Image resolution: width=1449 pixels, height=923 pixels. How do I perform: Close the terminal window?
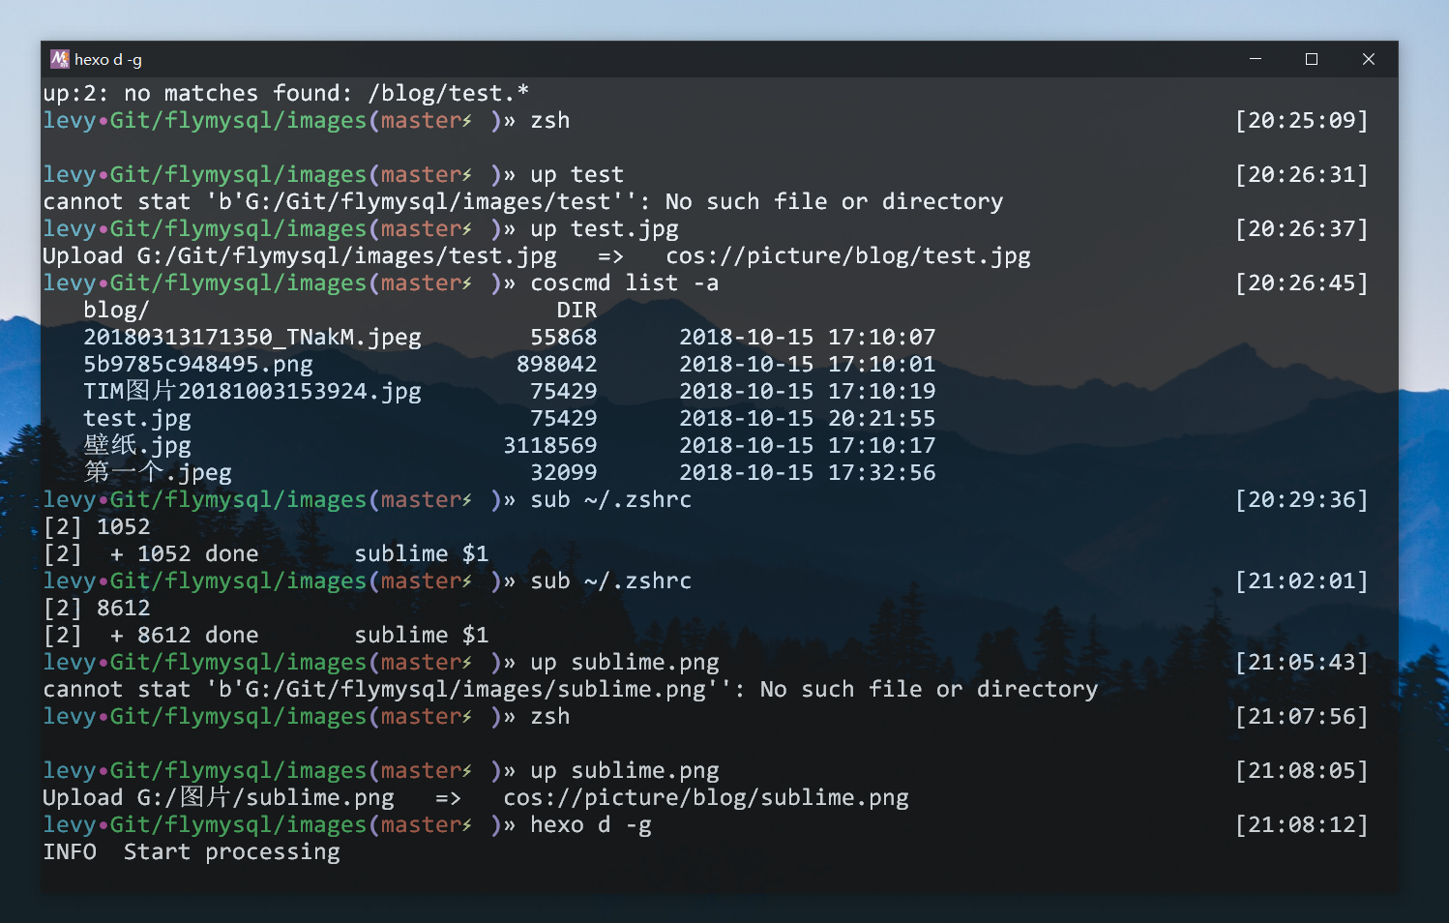pyautogui.click(x=1368, y=59)
